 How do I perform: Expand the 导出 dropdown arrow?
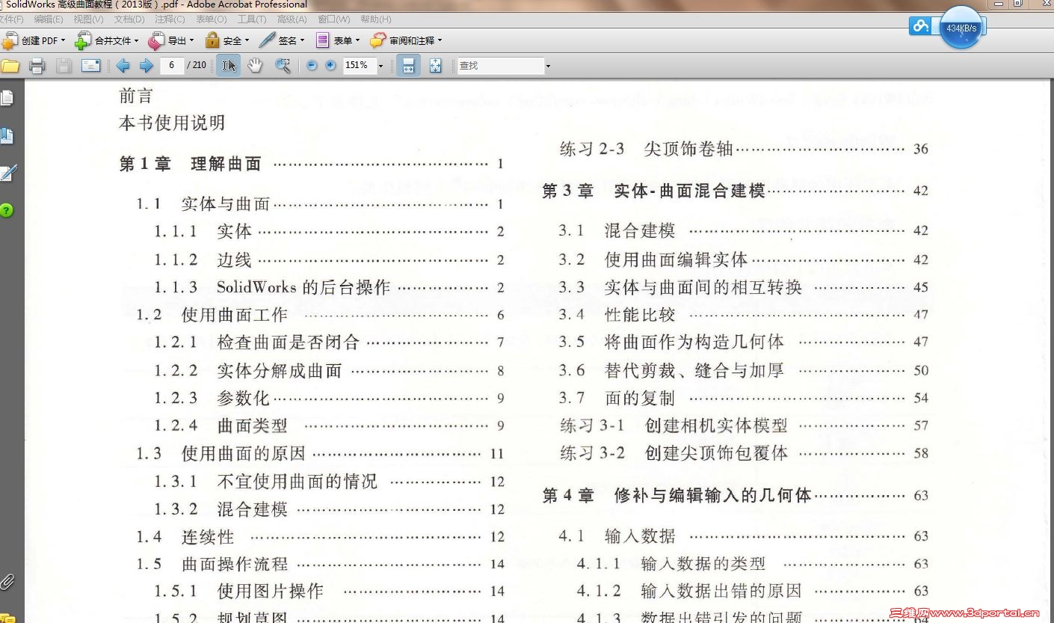pyautogui.click(x=191, y=40)
